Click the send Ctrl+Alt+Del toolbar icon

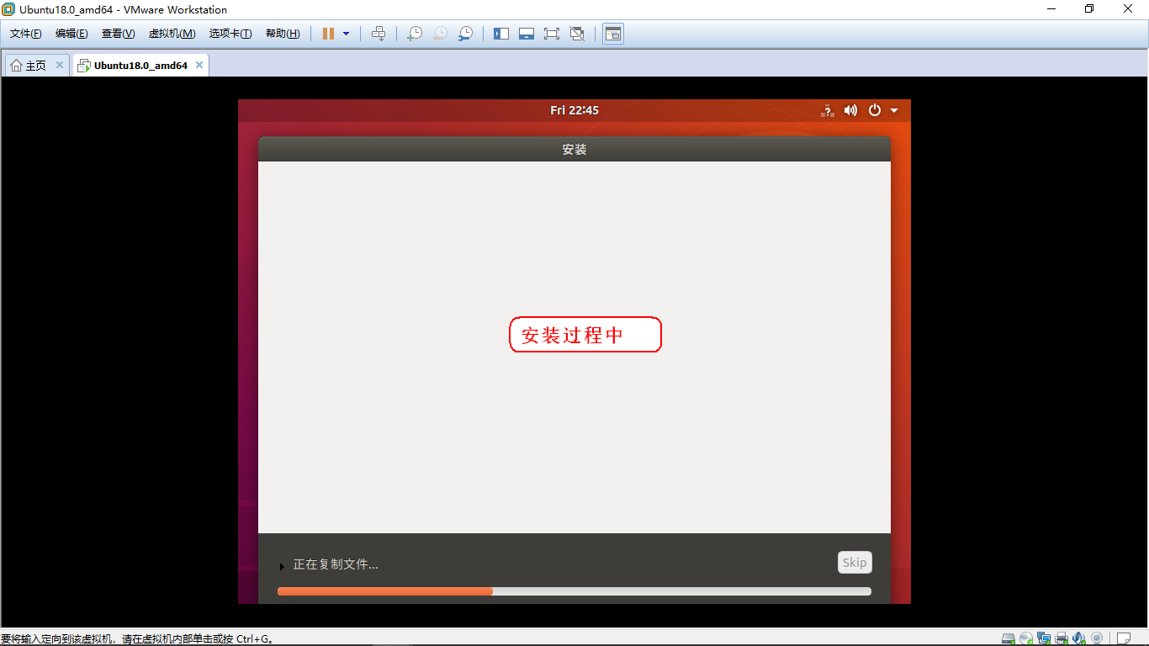(x=379, y=34)
